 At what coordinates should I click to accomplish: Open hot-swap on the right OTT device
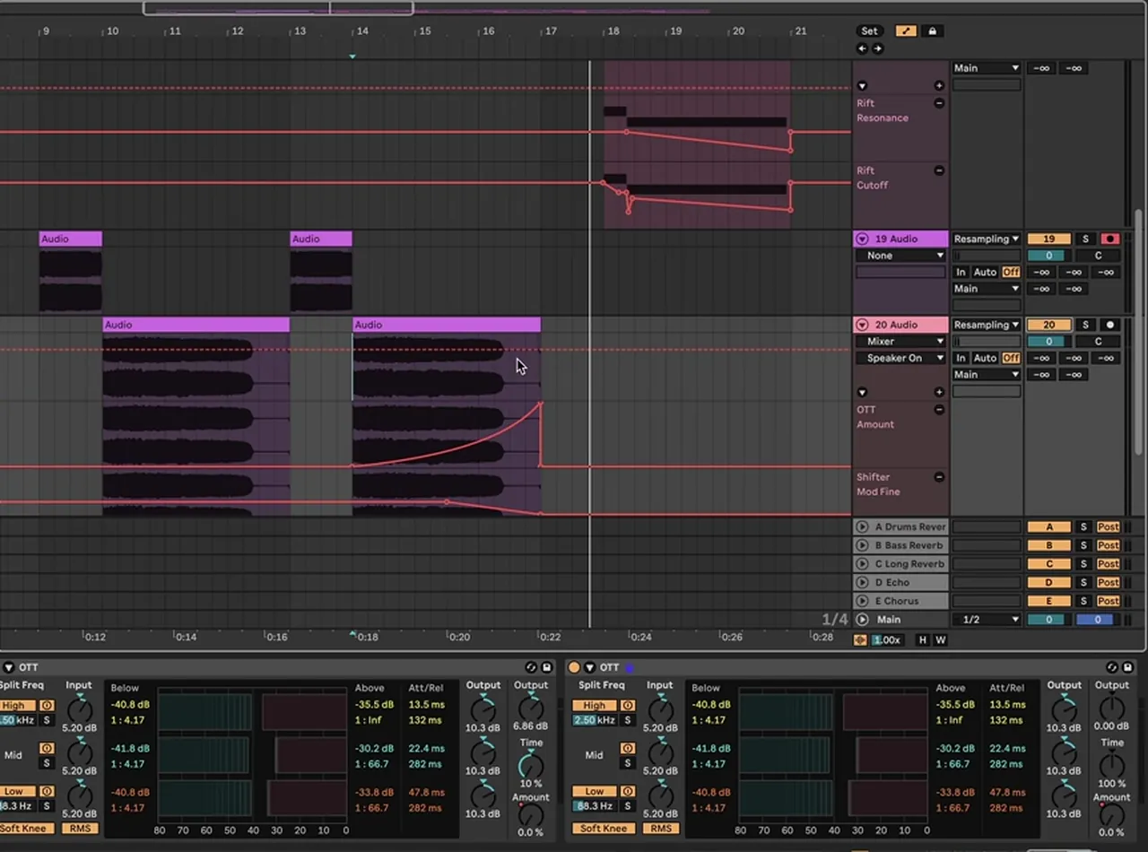(1113, 667)
